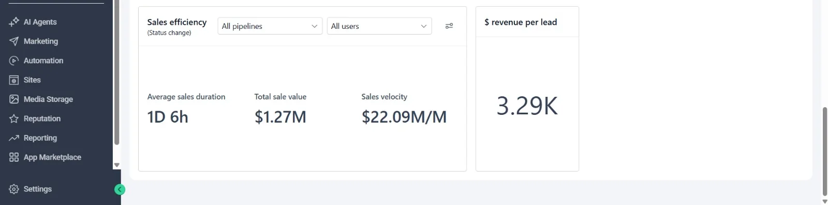Click the 3.29K value
The width and height of the screenshot is (828, 205).
[x=527, y=106]
